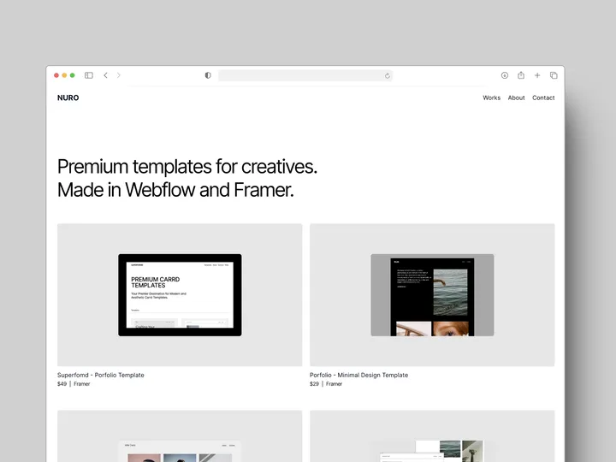Go forward with the right chevron
616x462 pixels.
tap(119, 75)
